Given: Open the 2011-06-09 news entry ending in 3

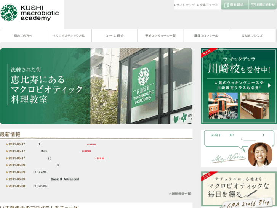Looking at the screenshot, I should point(33,165).
